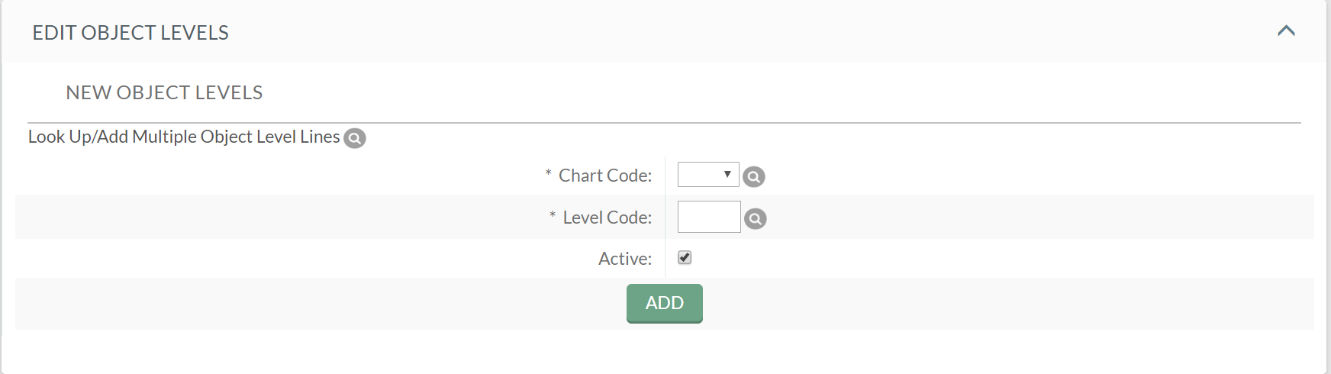Viewport: 1331px width, 374px height.
Task: Click the NEW OBJECT LEVELS subheading
Action: point(164,92)
